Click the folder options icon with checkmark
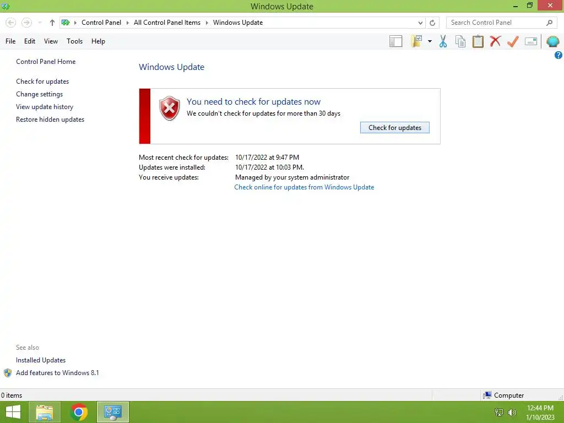 tap(416, 41)
